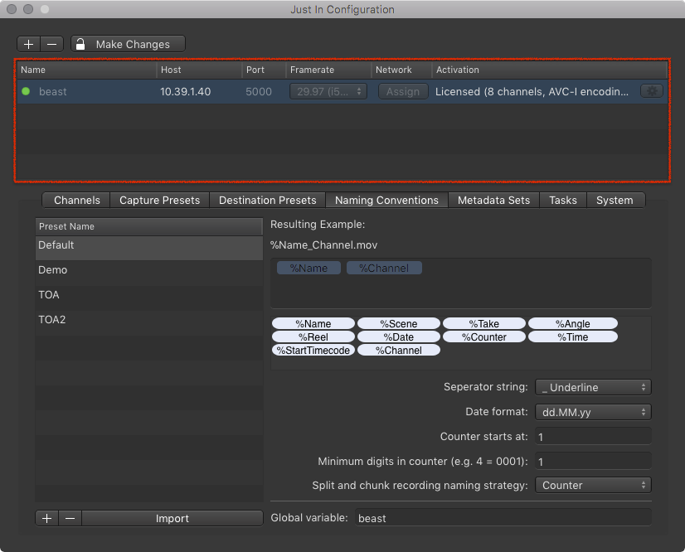Add a naming preset with plus
685x552 pixels.
click(47, 518)
